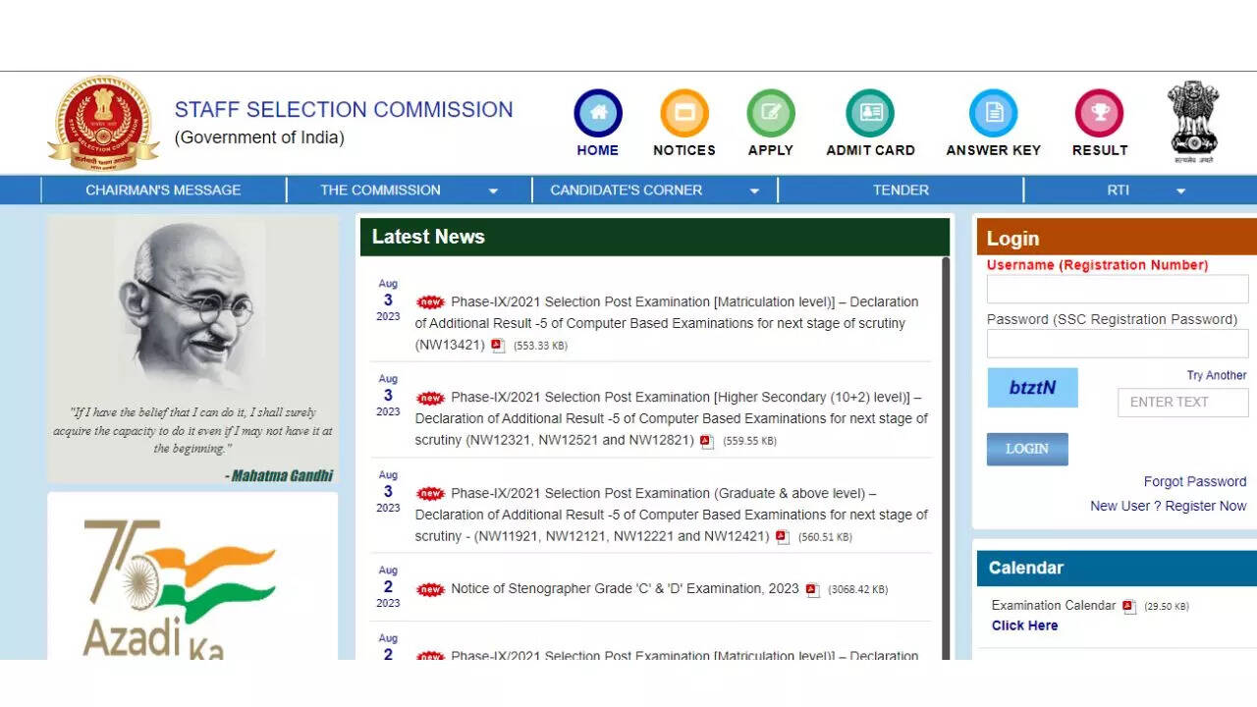Screen dimensions: 1257x707
Task: Click the captcha Enter Text field
Action: click(x=1182, y=403)
